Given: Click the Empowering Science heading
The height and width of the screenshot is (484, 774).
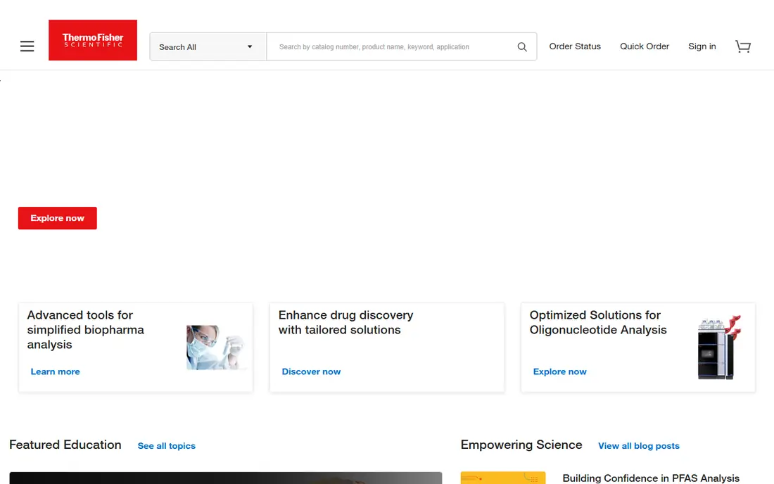Looking at the screenshot, I should pos(521,445).
